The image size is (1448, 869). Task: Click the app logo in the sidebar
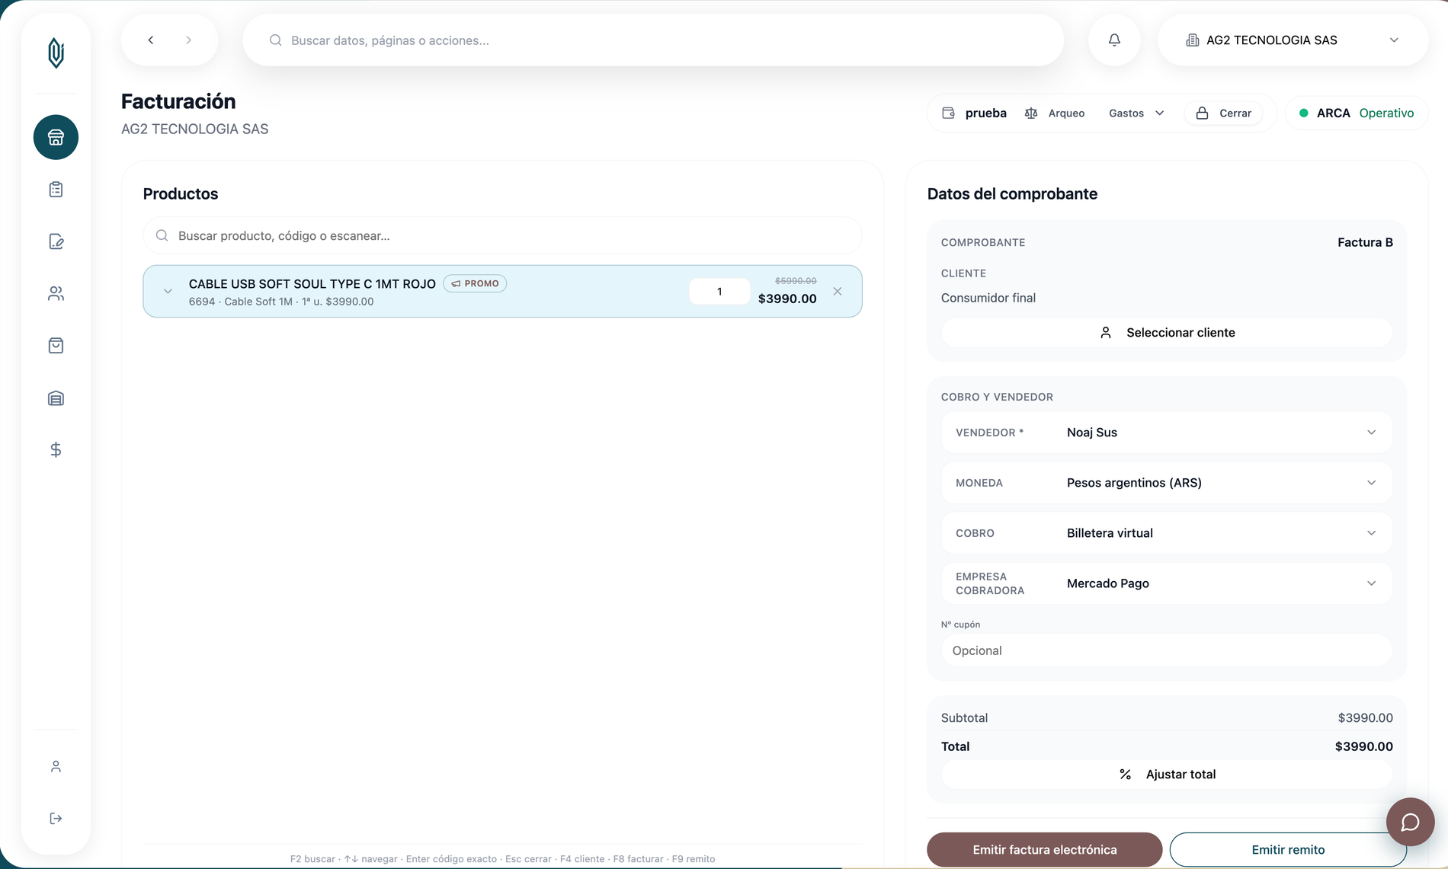56,53
